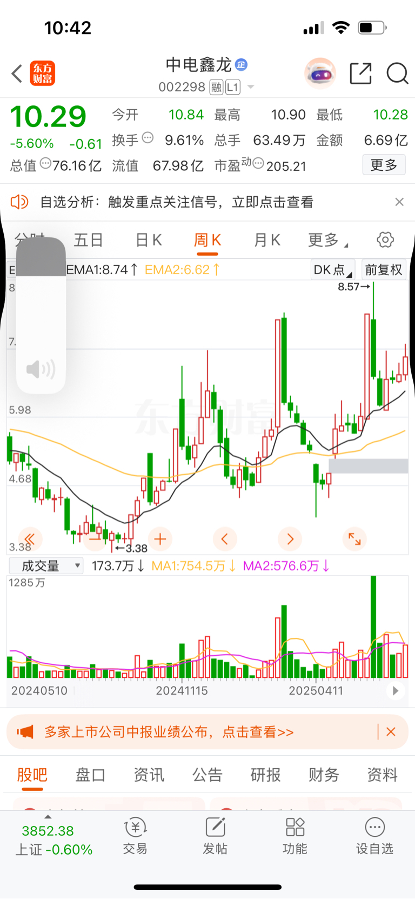Open 交易 trading button
The height and width of the screenshot is (899, 415).
[135, 836]
